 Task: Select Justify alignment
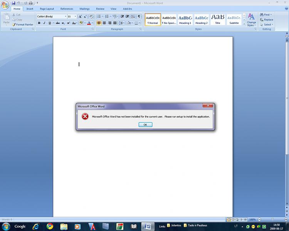115,23
